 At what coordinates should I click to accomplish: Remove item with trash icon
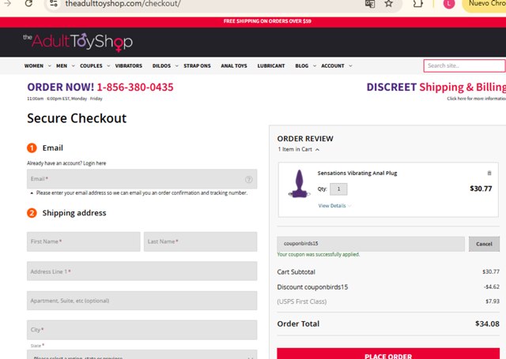pos(489,173)
